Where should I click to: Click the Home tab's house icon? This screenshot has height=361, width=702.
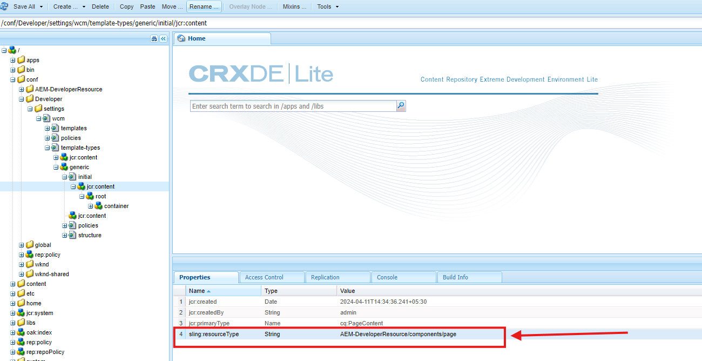[181, 38]
